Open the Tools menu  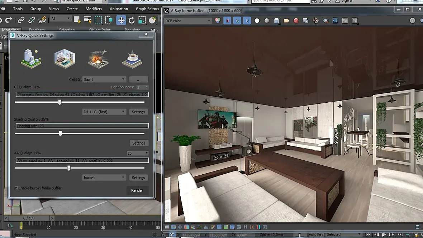18,9
